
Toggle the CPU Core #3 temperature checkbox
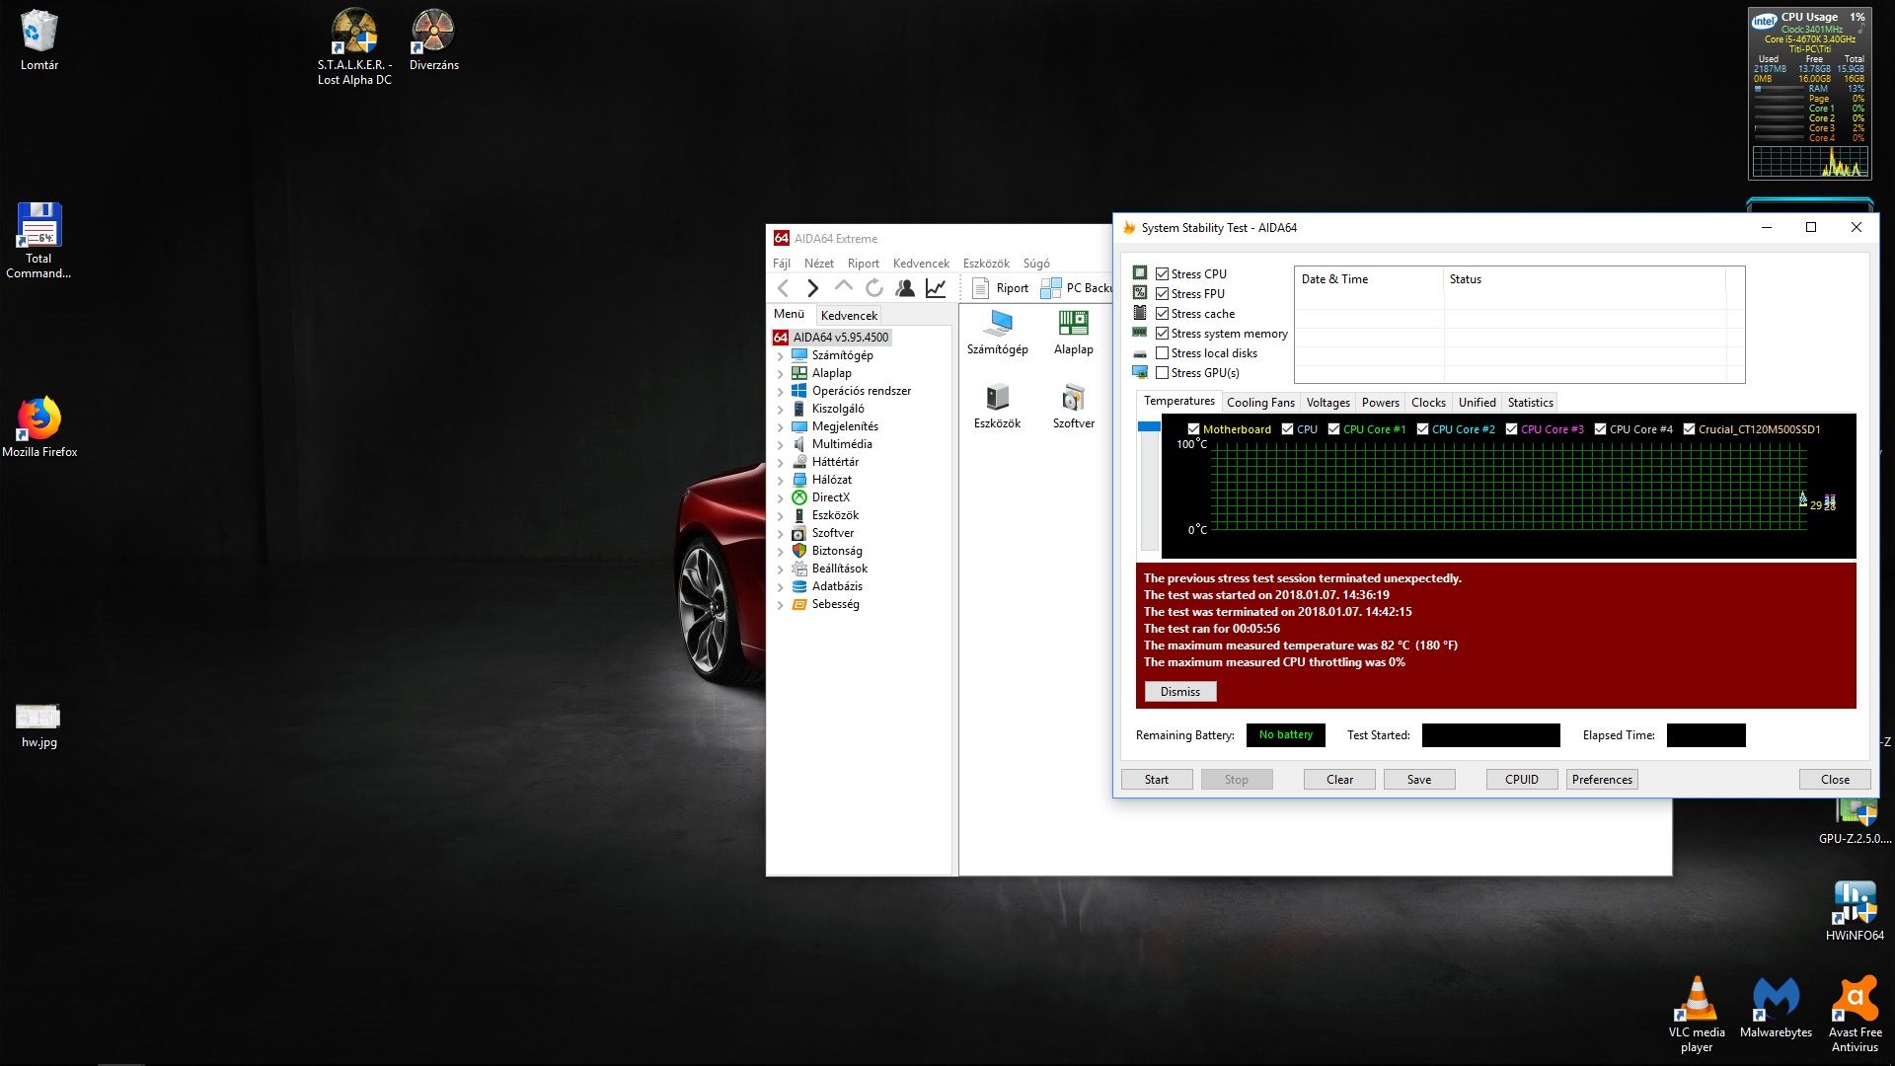(1511, 429)
